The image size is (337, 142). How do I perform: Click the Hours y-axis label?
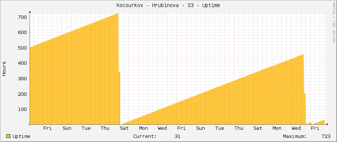click(4, 69)
